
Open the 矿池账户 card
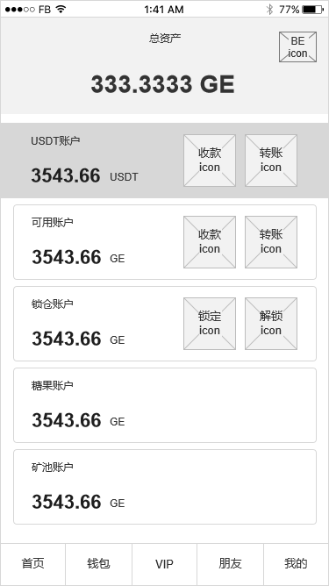165,487
